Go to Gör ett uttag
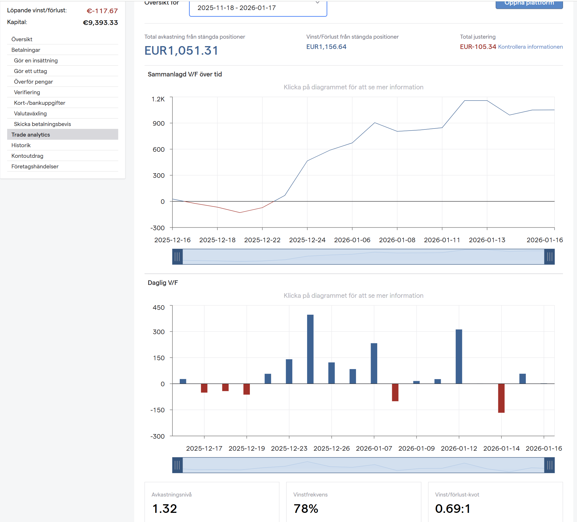 point(30,71)
